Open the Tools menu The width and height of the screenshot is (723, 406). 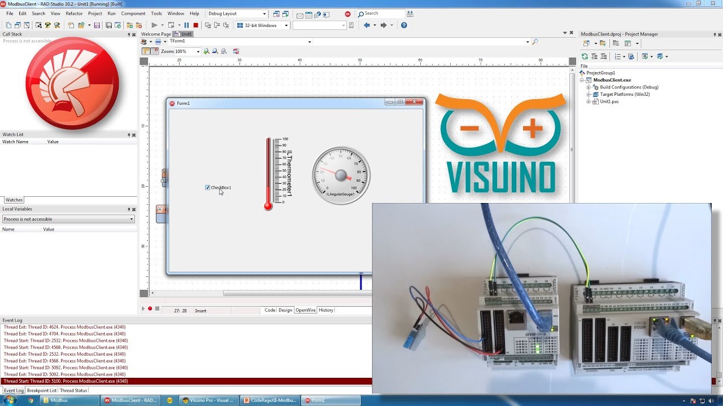(x=156, y=14)
